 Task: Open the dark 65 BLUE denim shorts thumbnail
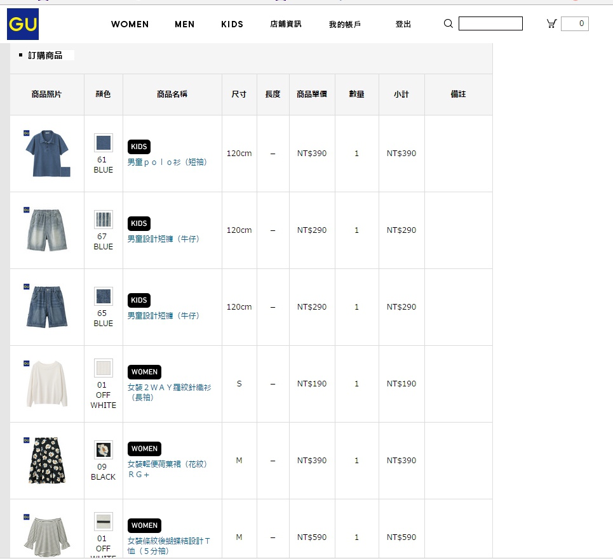tap(47, 307)
